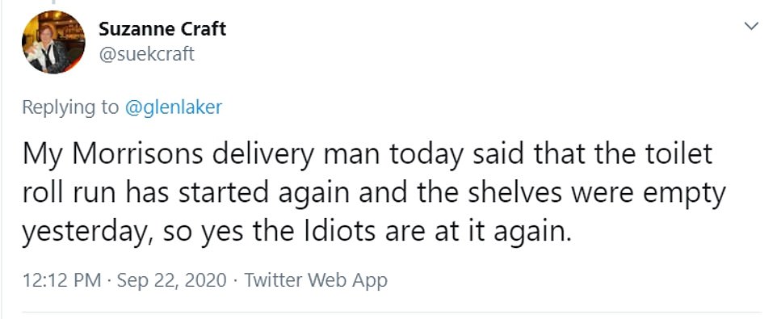Click the word 'roll' starting second line
This screenshot has height=319, width=777.
[x=42, y=194]
